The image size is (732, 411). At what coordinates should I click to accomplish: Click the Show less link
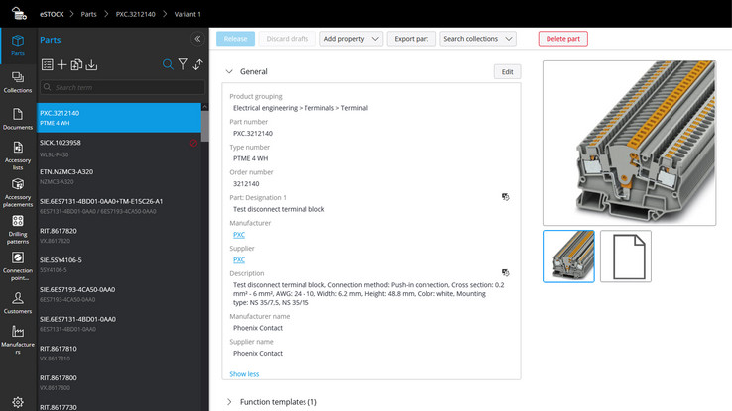(x=244, y=374)
